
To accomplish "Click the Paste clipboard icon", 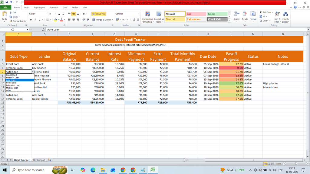I will pos(4,14).
